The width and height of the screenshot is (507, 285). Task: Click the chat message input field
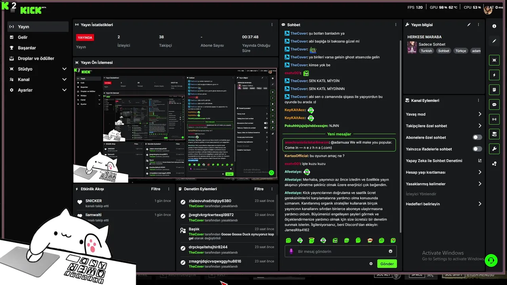coord(341,251)
